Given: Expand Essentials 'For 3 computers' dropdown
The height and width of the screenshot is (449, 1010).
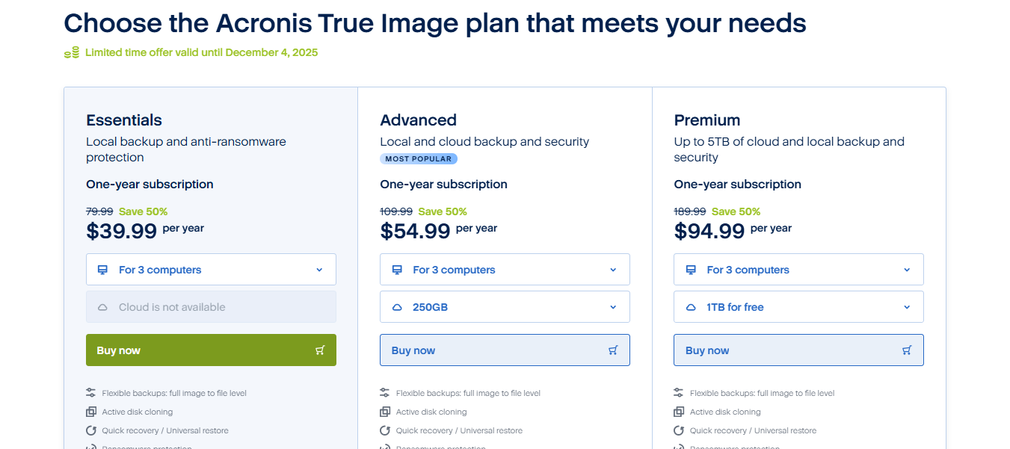Looking at the screenshot, I should tap(211, 270).
